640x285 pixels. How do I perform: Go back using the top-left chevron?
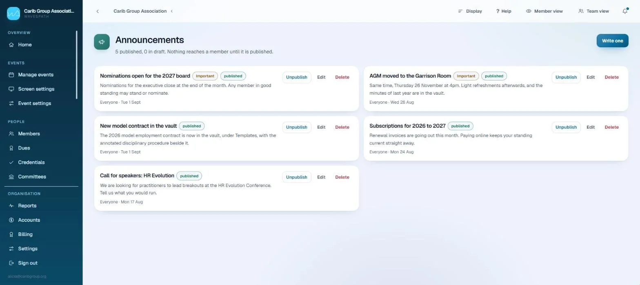point(98,11)
